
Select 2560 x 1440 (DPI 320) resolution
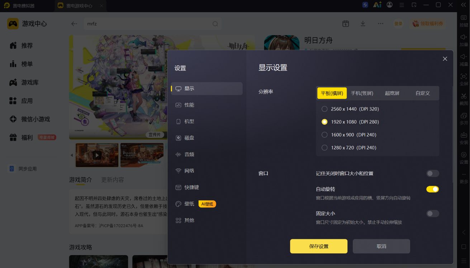(351, 109)
